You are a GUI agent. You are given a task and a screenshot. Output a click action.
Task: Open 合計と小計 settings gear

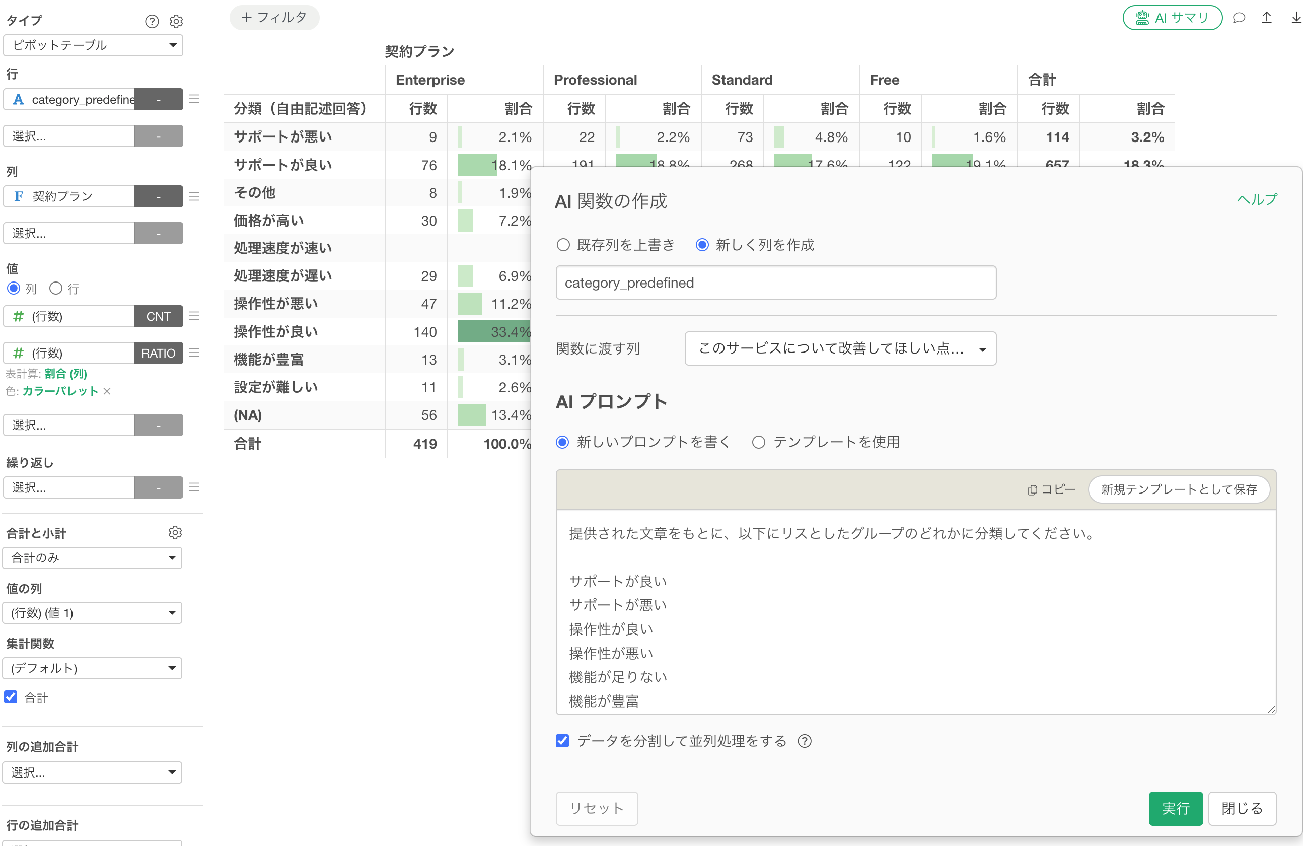[175, 532]
